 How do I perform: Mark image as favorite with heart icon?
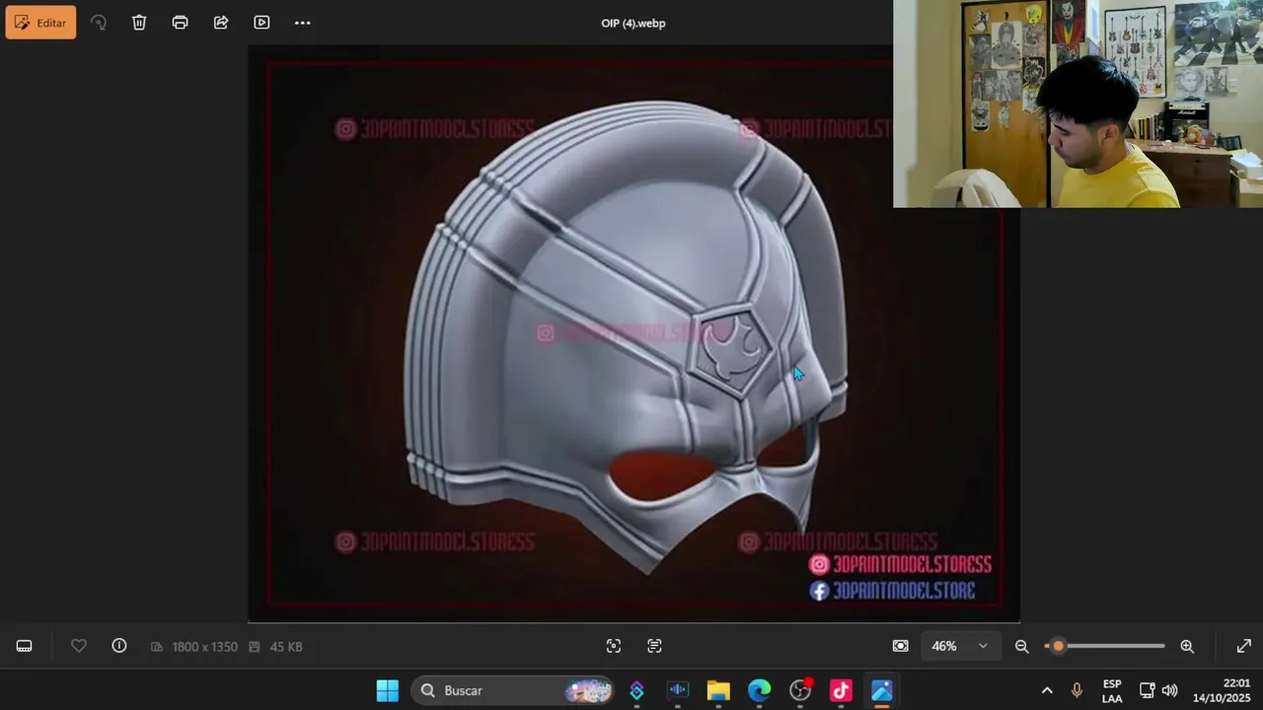[x=79, y=646]
